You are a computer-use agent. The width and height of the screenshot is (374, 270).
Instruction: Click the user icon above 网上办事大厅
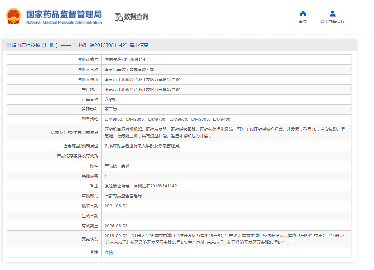click(333, 14)
